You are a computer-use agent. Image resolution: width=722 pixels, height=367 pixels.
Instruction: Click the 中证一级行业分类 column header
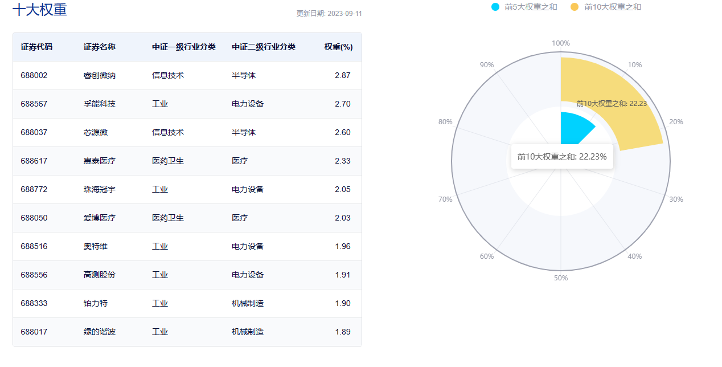183,47
